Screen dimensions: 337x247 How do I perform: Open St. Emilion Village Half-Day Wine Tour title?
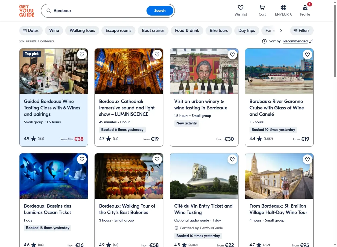click(x=278, y=209)
